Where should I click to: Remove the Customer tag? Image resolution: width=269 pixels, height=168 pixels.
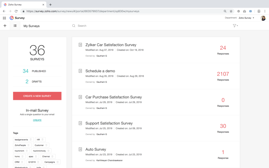(46, 145)
